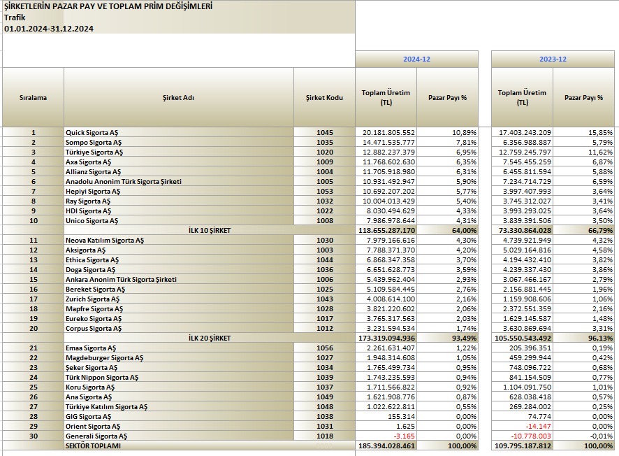Select 'Orient Sigorta AŞ' cell
619x456 pixels.
[178, 427]
